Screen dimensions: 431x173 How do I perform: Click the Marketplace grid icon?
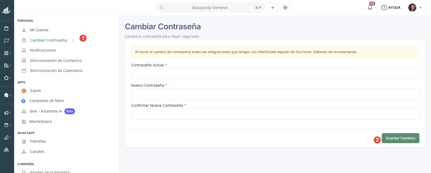24,122
